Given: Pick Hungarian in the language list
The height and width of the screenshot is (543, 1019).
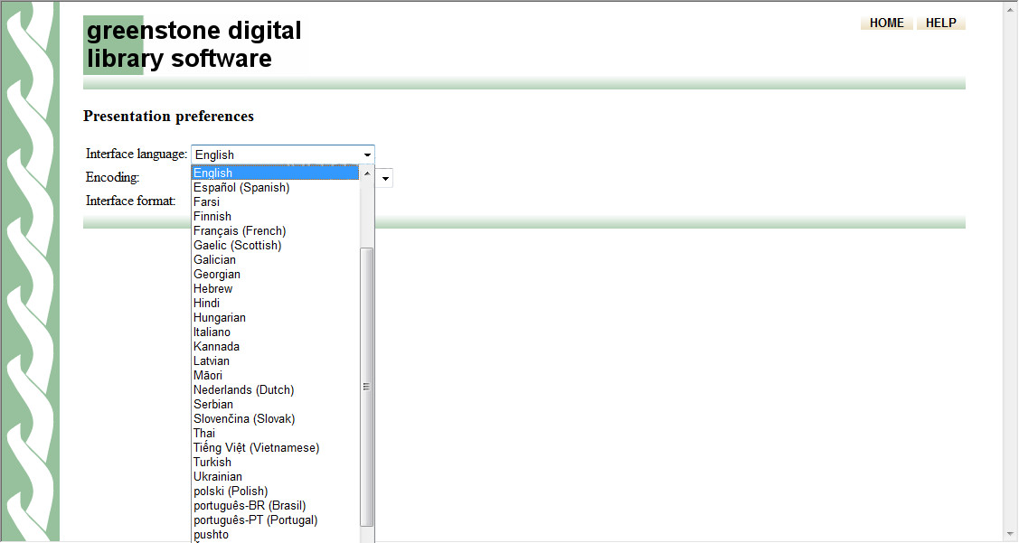Looking at the screenshot, I should click(x=276, y=317).
